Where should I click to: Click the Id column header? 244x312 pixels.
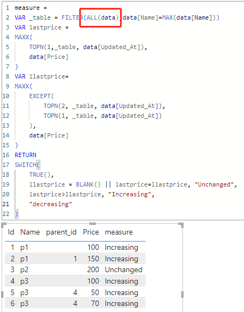pyautogui.click(x=11, y=232)
